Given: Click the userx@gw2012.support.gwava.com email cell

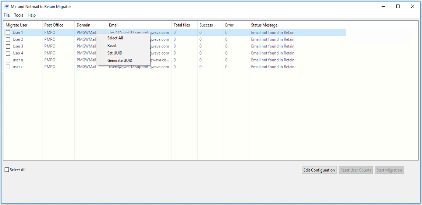Looking at the screenshot, I should pos(139,67).
